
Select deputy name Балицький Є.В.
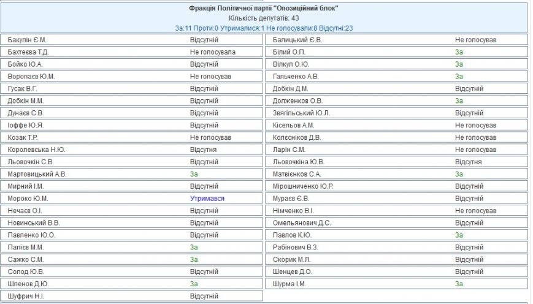click(x=297, y=40)
